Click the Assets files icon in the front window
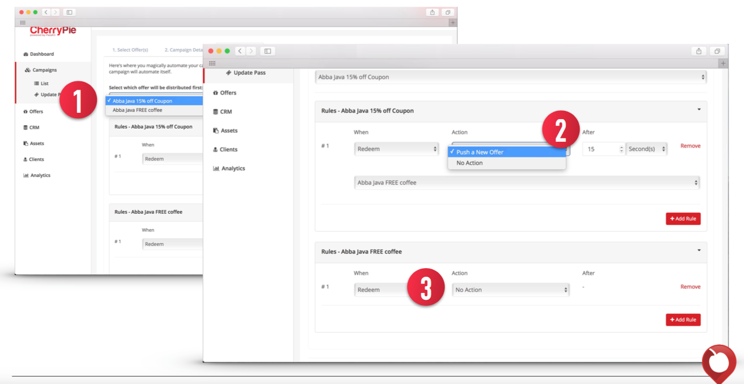The image size is (744, 384). pyautogui.click(x=216, y=131)
